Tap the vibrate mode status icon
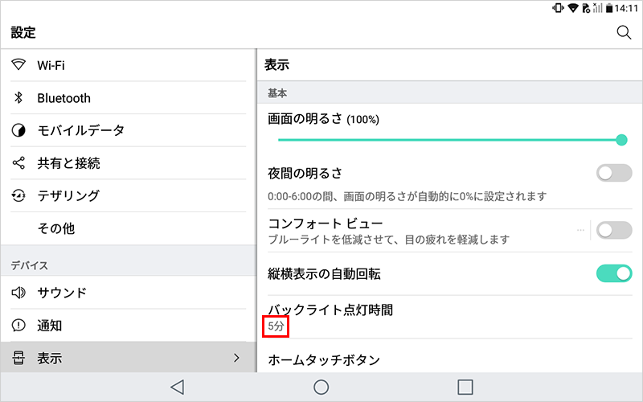The image size is (643, 402). [x=558, y=8]
